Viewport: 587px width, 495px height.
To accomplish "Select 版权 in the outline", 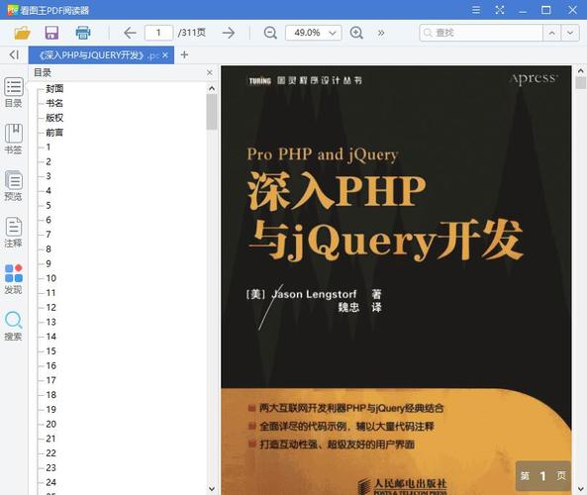I will pyautogui.click(x=54, y=118).
